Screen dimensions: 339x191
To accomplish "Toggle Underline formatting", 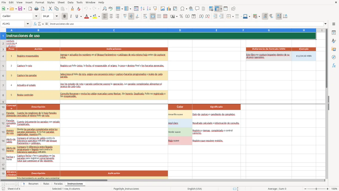I will click(77, 16).
